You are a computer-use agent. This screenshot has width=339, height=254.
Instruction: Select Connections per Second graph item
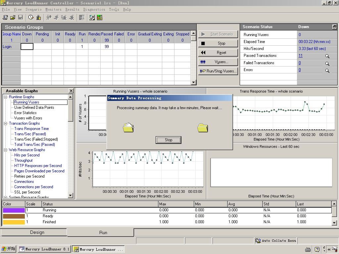click(34, 187)
